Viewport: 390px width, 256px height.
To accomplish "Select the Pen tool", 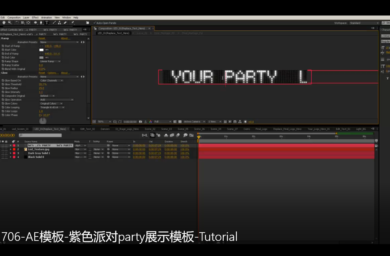I will click(x=41, y=23).
